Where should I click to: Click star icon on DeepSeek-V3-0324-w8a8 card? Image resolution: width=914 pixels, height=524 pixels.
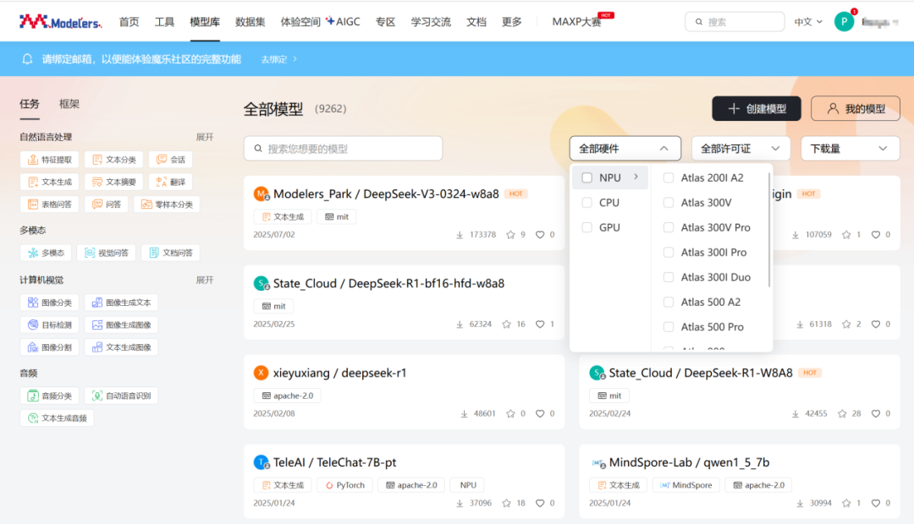pos(510,235)
